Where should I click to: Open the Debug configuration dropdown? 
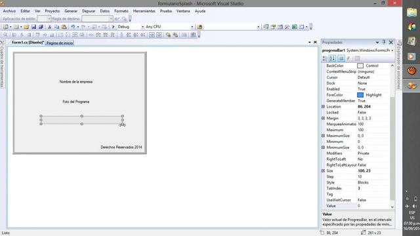click(142, 27)
